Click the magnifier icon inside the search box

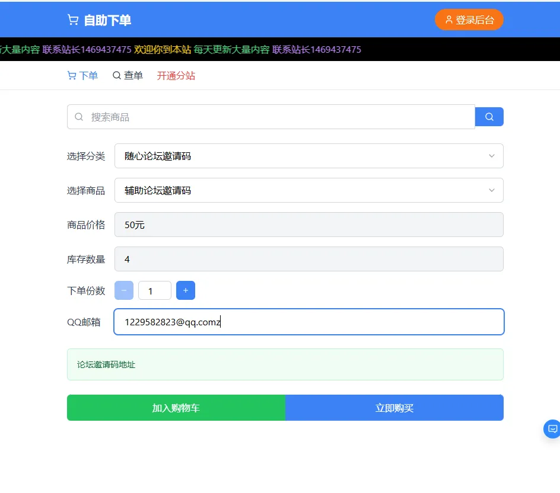pyautogui.click(x=79, y=116)
